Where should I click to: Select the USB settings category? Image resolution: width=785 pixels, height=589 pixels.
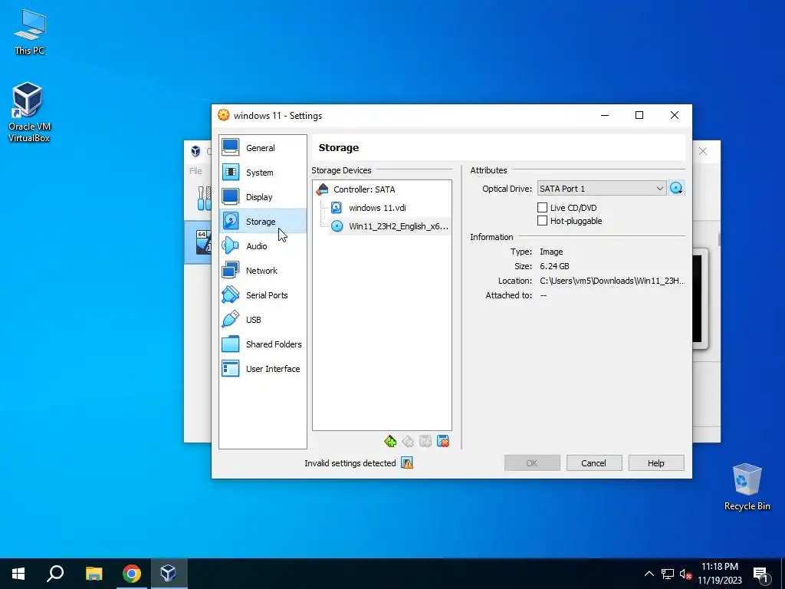pyautogui.click(x=262, y=320)
